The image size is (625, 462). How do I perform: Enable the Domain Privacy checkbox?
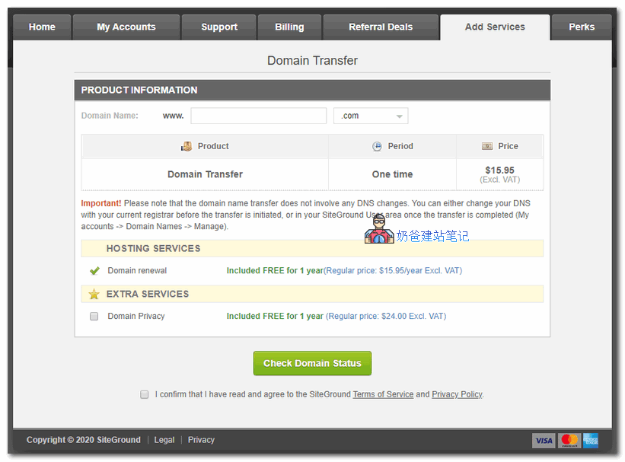94,317
